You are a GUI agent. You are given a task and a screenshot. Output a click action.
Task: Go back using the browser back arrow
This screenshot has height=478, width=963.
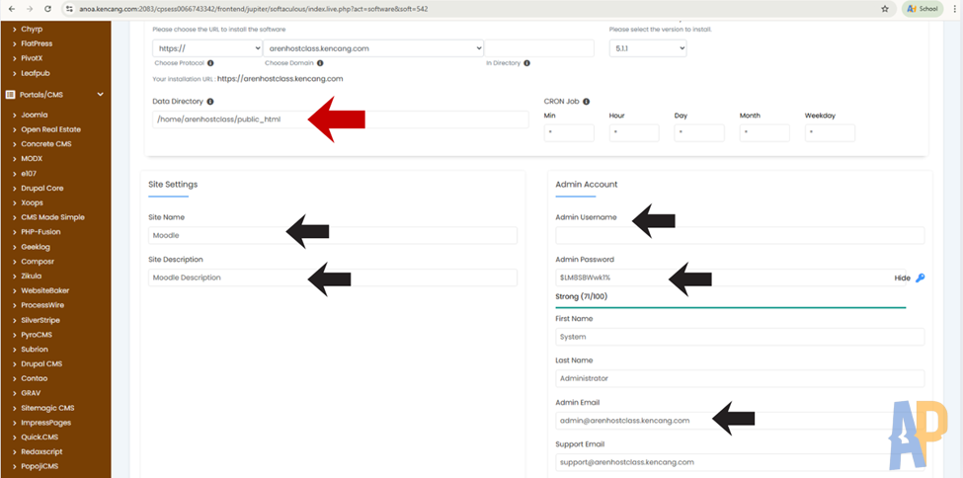(x=9, y=8)
